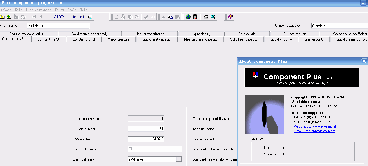Viewport: 368px width, 166px height.
Task: Go to next record
Action: pos(75,17)
